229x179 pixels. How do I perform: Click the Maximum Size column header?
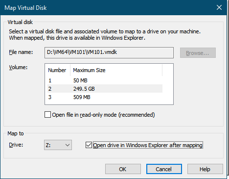[x=116, y=70]
